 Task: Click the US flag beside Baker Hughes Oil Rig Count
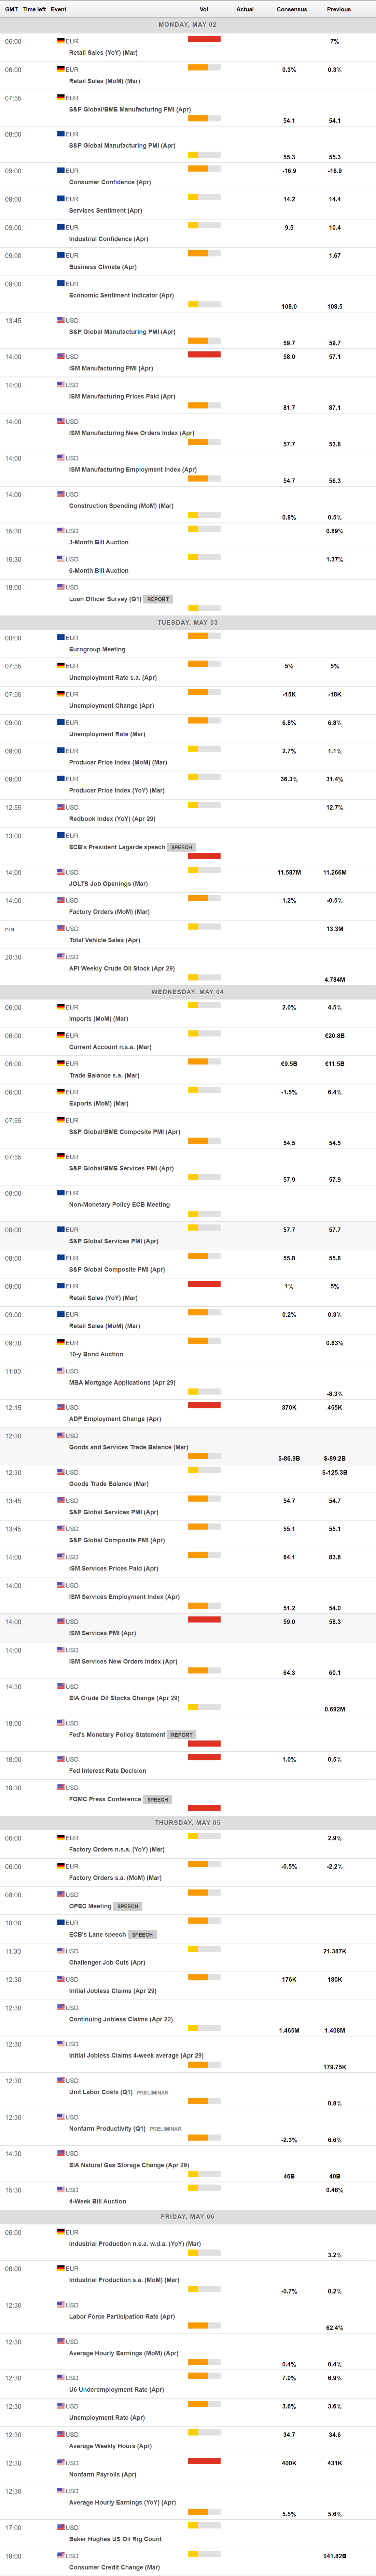point(61,2527)
